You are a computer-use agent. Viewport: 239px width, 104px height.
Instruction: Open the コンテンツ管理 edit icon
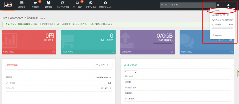[63, 3]
